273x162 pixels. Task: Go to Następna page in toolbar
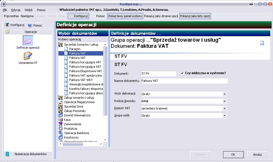(x=27, y=16)
